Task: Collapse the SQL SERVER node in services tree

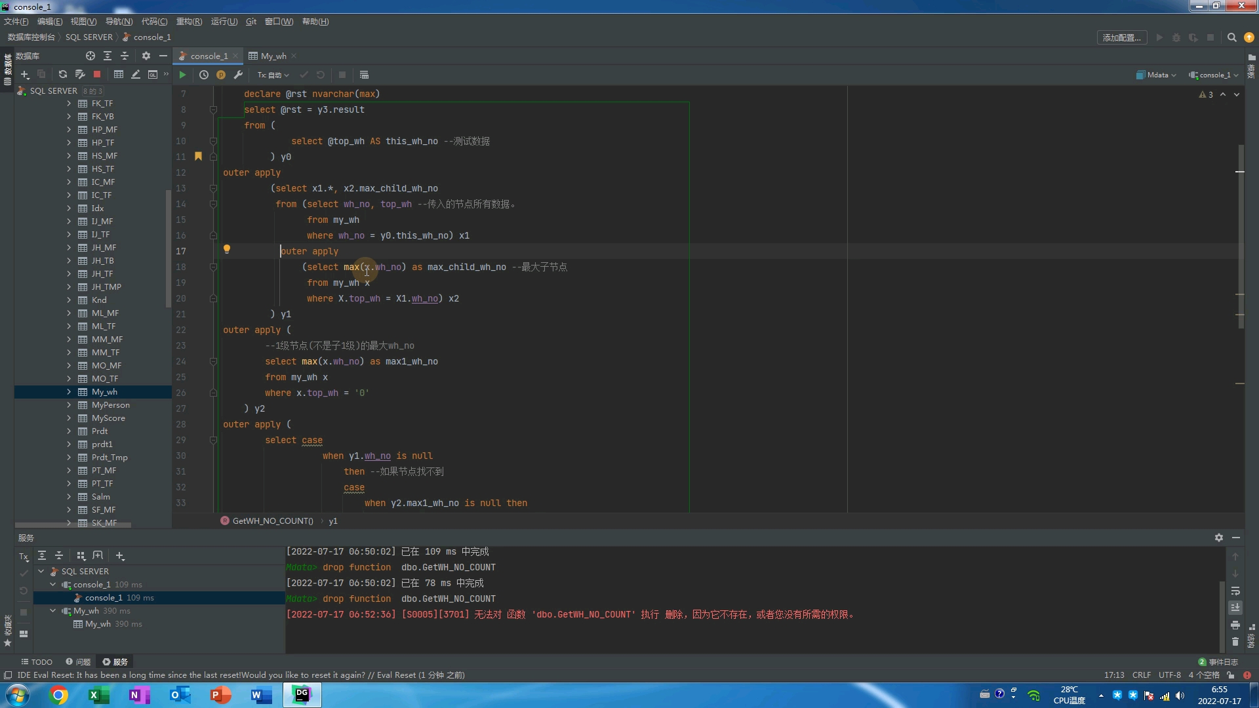Action: pos(41,572)
